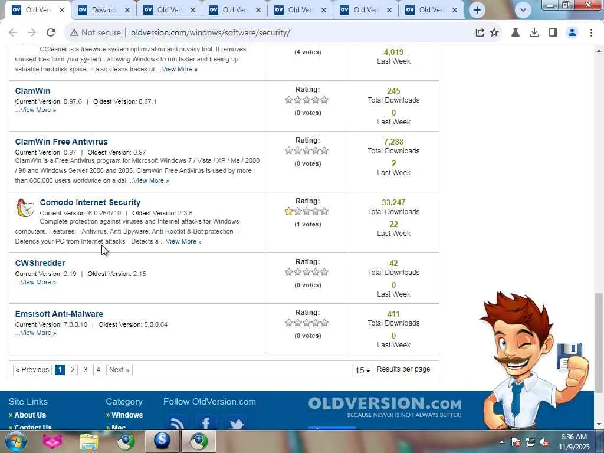The image size is (604, 453).
Task: Open the CWShredder link
Action: (x=40, y=263)
